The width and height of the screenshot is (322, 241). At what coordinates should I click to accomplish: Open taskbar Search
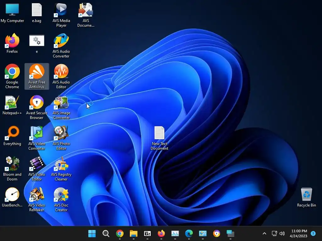(x=106, y=233)
